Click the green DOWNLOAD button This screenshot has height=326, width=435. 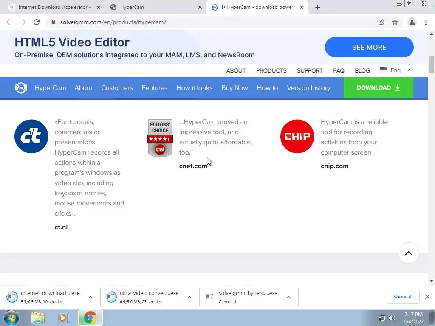(379, 88)
